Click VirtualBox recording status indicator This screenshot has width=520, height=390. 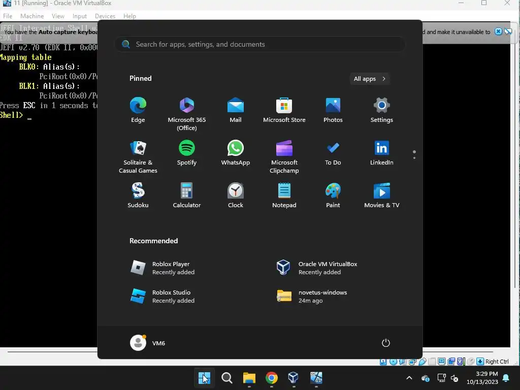pos(451,362)
